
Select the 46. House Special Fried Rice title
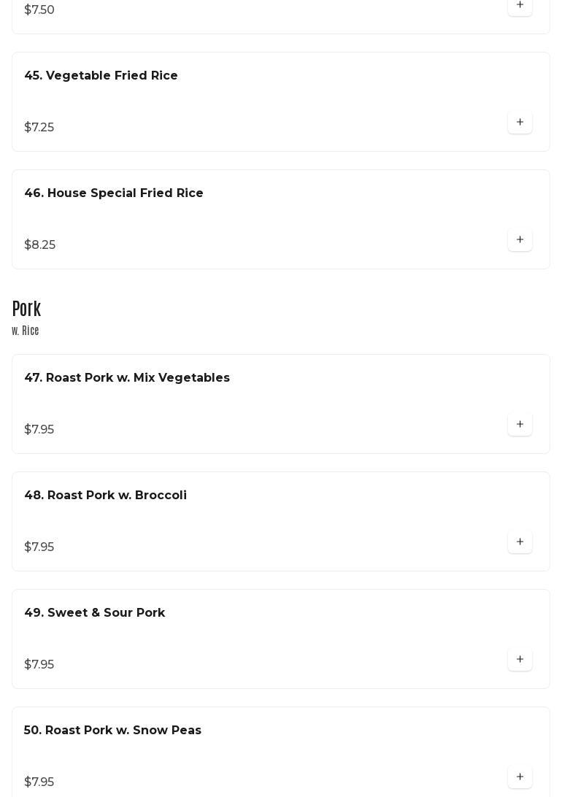click(114, 193)
